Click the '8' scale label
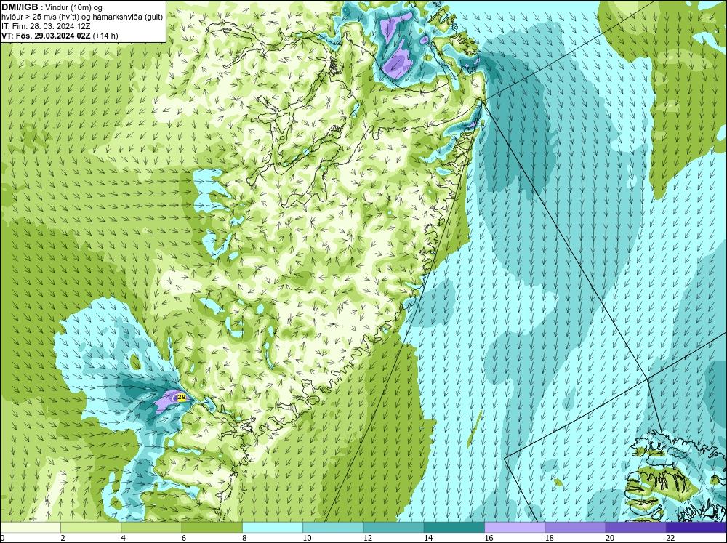 [x=244, y=538]
